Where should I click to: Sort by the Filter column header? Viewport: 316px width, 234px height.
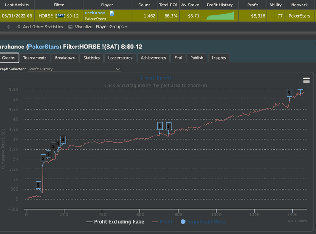pyautogui.click(x=59, y=5)
